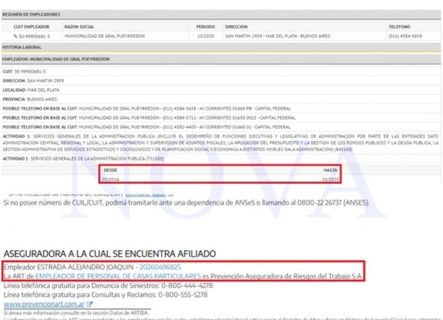Select the Empleador ESTRADA ALEJANDRO JOAQUIN text

click(x=69, y=267)
